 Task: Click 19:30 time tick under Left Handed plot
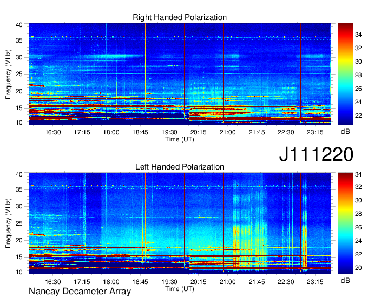click(x=169, y=282)
